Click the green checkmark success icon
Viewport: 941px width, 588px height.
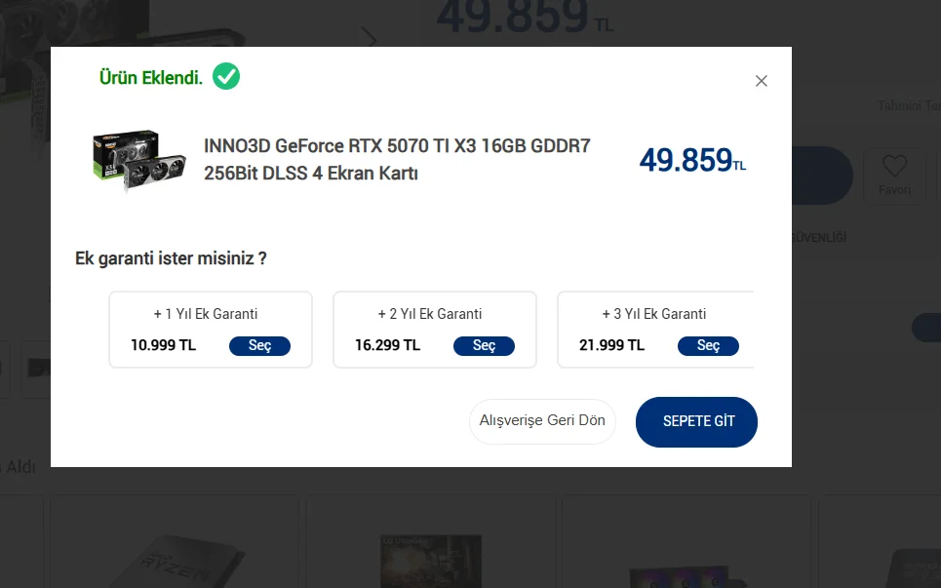[x=226, y=76]
